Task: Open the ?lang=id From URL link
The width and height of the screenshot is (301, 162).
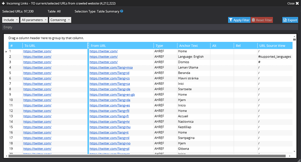Action: 110,73
